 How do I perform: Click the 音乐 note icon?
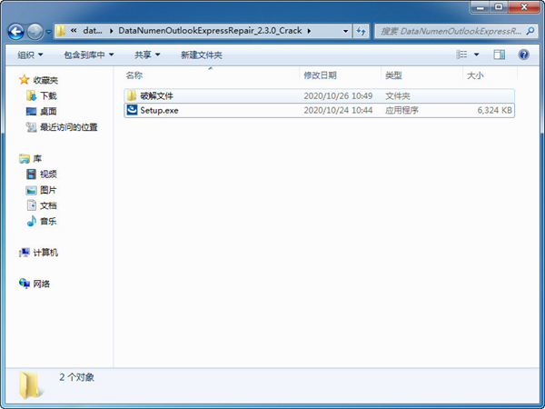click(32, 221)
